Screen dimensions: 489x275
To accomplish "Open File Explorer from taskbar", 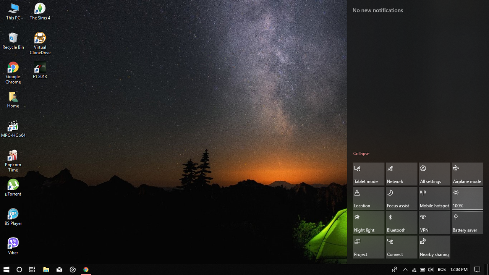I will coord(46,270).
